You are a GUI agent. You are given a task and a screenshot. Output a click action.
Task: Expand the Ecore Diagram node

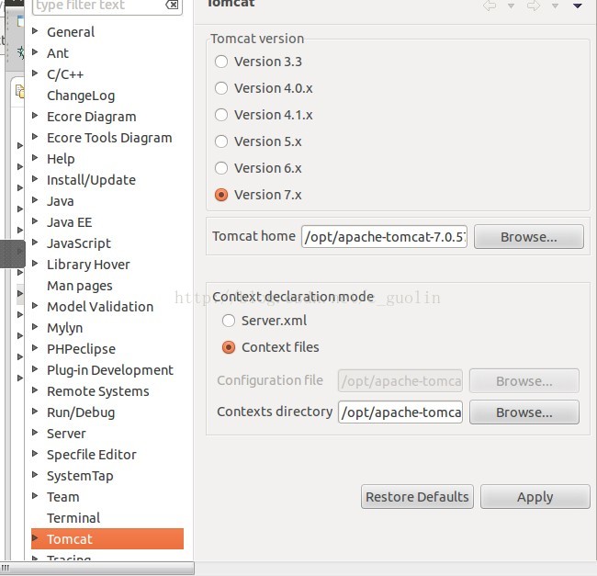coord(35,116)
